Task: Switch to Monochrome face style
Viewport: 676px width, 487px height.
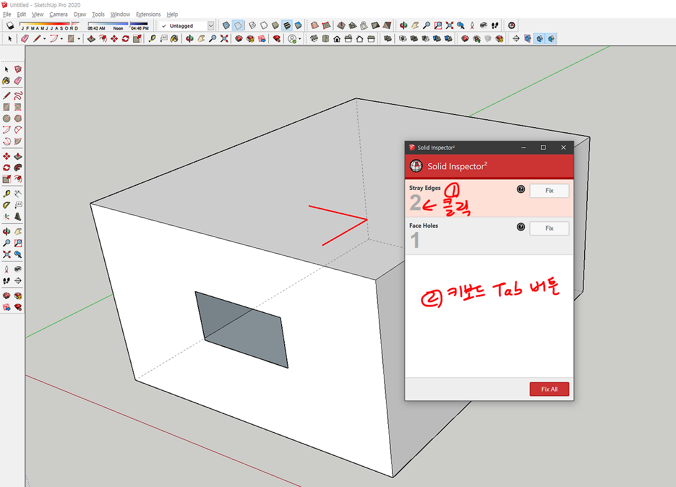Action: click(298, 25)
